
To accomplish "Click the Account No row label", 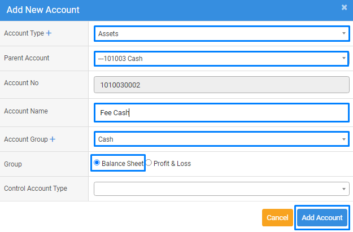I will click(21, 83).
